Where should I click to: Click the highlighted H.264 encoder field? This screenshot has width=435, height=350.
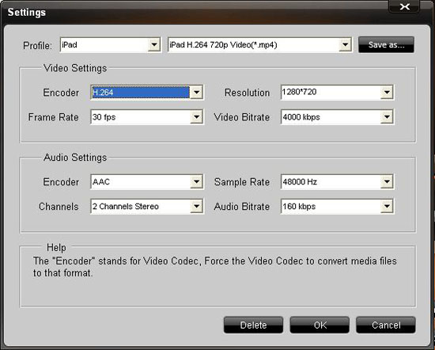tap(140, 92)
